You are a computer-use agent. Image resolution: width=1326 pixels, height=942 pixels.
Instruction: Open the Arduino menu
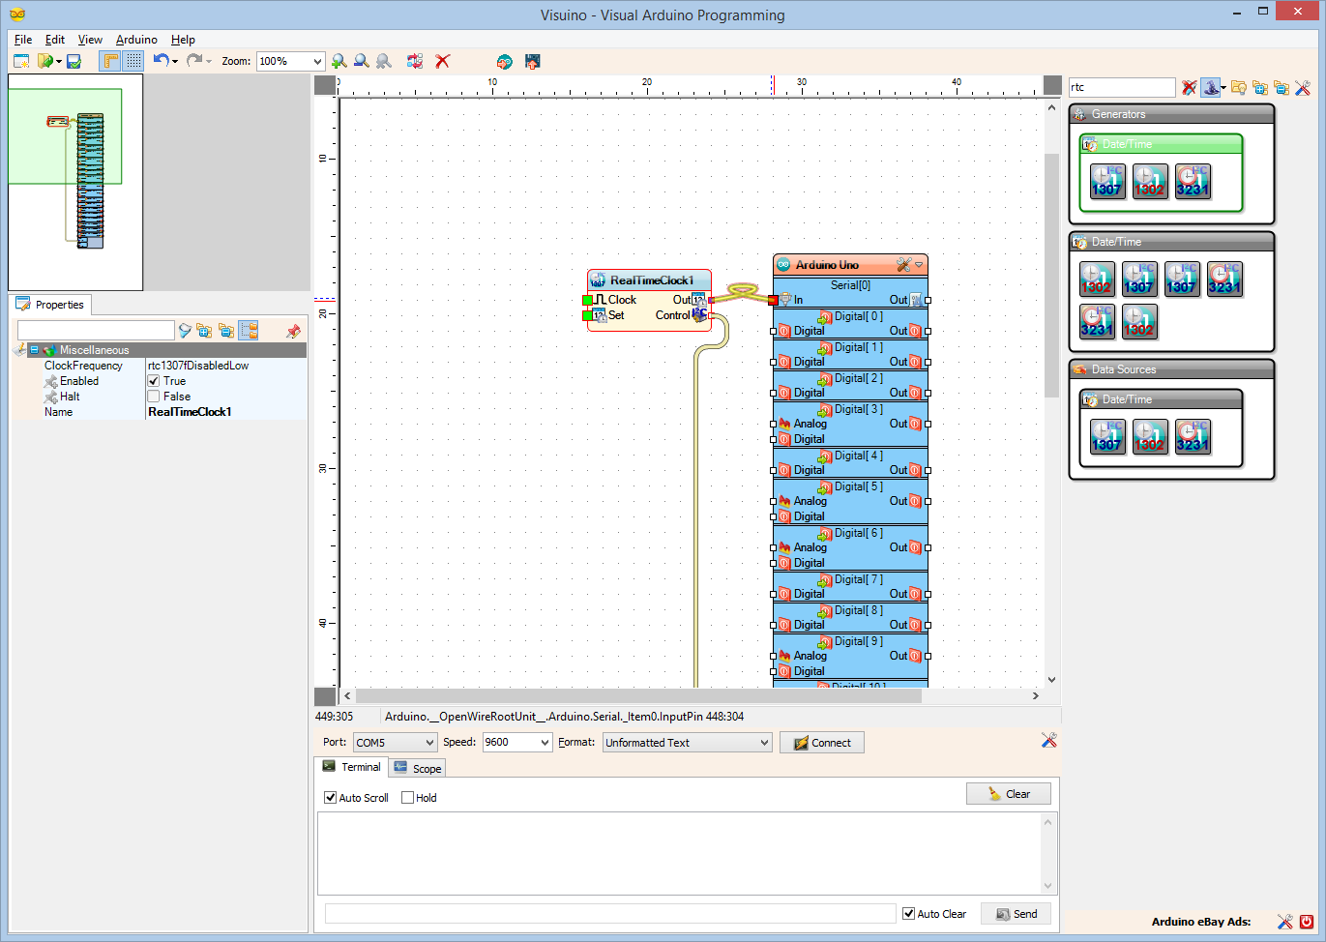[x=136, y=40]
